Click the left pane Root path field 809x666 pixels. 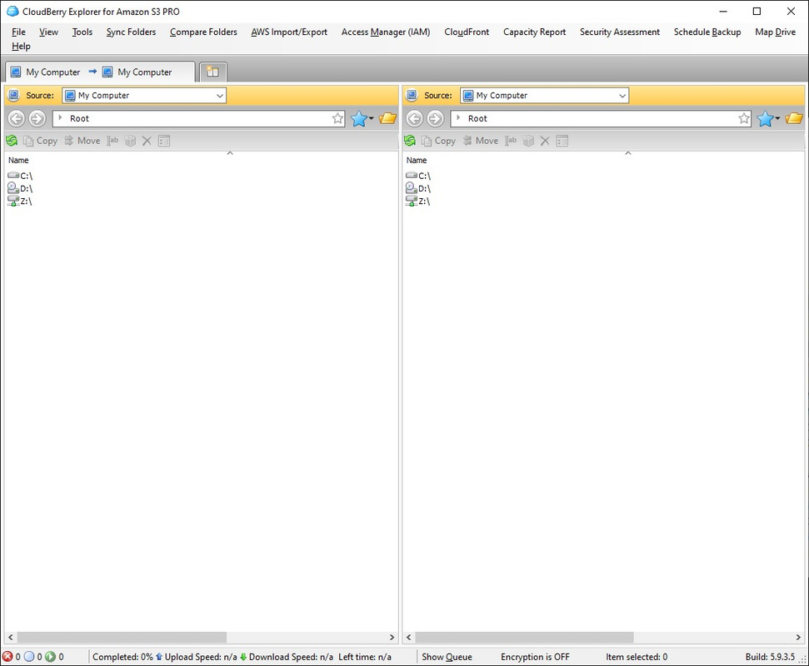tap(198, 118)
